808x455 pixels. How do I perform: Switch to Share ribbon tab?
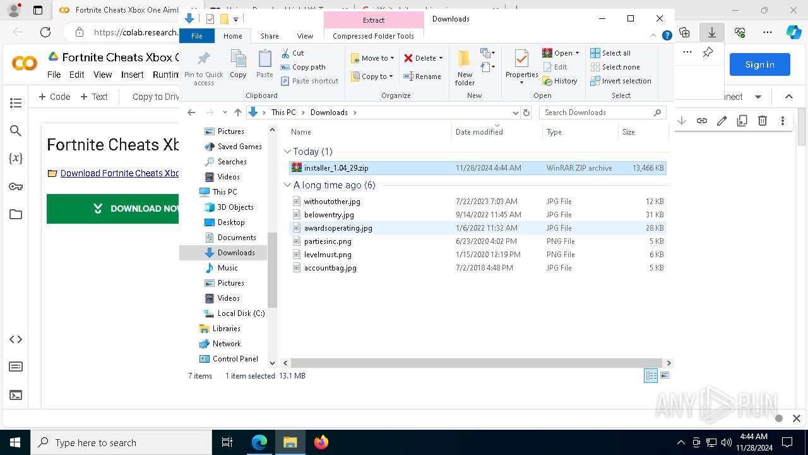tap(270, 36)
